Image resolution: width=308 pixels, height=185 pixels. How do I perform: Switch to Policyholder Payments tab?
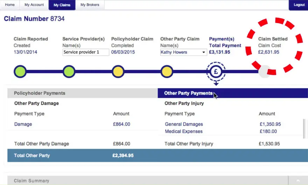[x=83, y=93]
